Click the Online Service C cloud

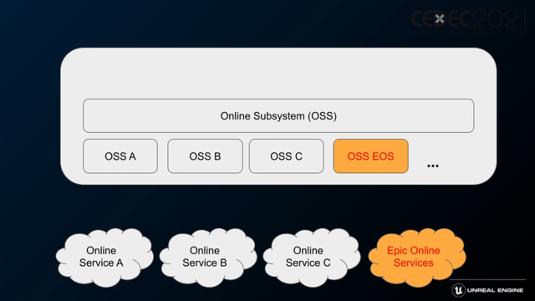(x=311, y=258)
